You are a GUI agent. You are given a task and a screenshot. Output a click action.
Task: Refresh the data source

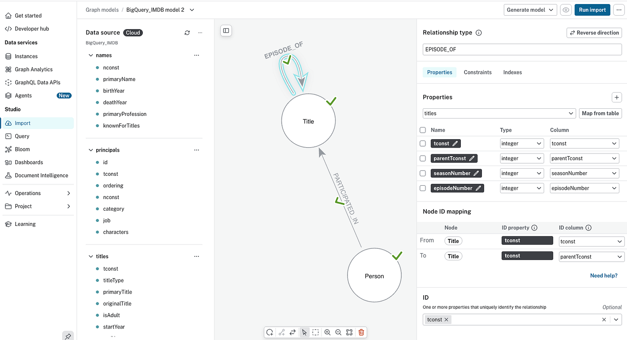187,33
